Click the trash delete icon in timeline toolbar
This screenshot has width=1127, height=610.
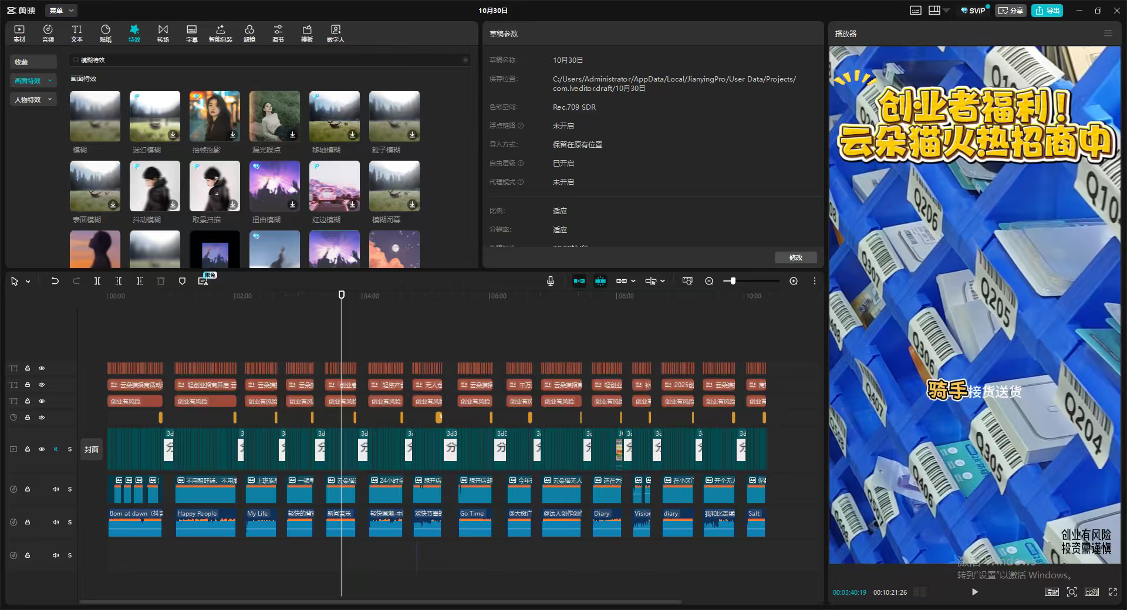(x=161, y=281)
